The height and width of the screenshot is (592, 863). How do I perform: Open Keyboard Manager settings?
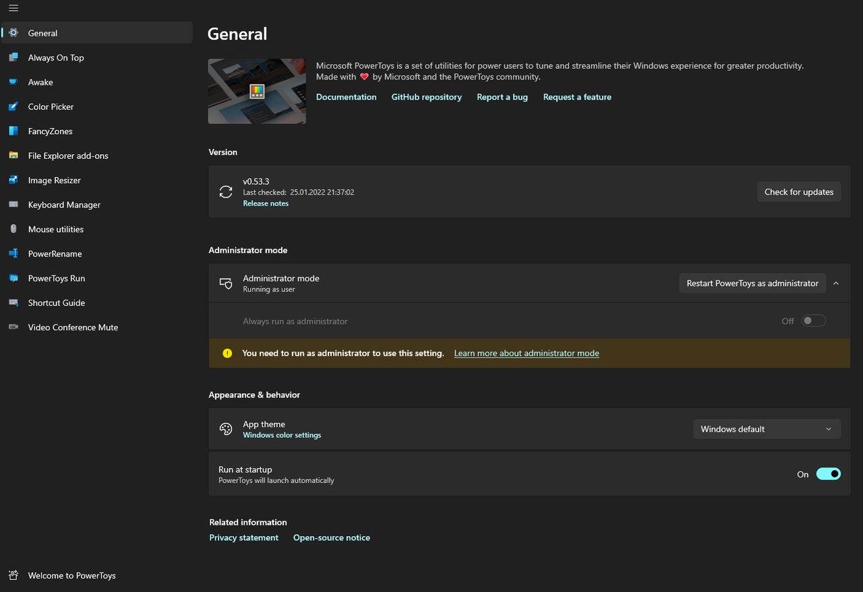tap(96, 204)
